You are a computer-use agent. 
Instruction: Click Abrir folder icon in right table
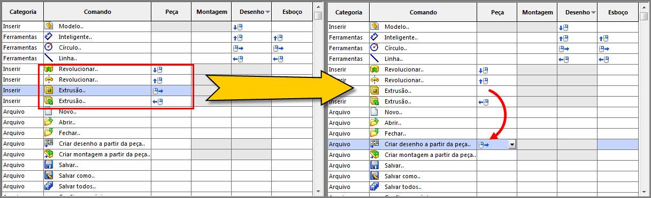[x=374, y=123]
